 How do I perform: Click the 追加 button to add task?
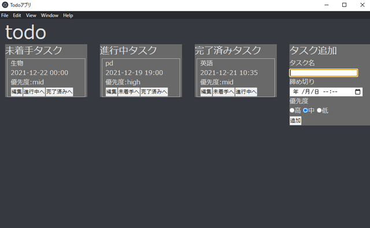[x=295, y=121]
